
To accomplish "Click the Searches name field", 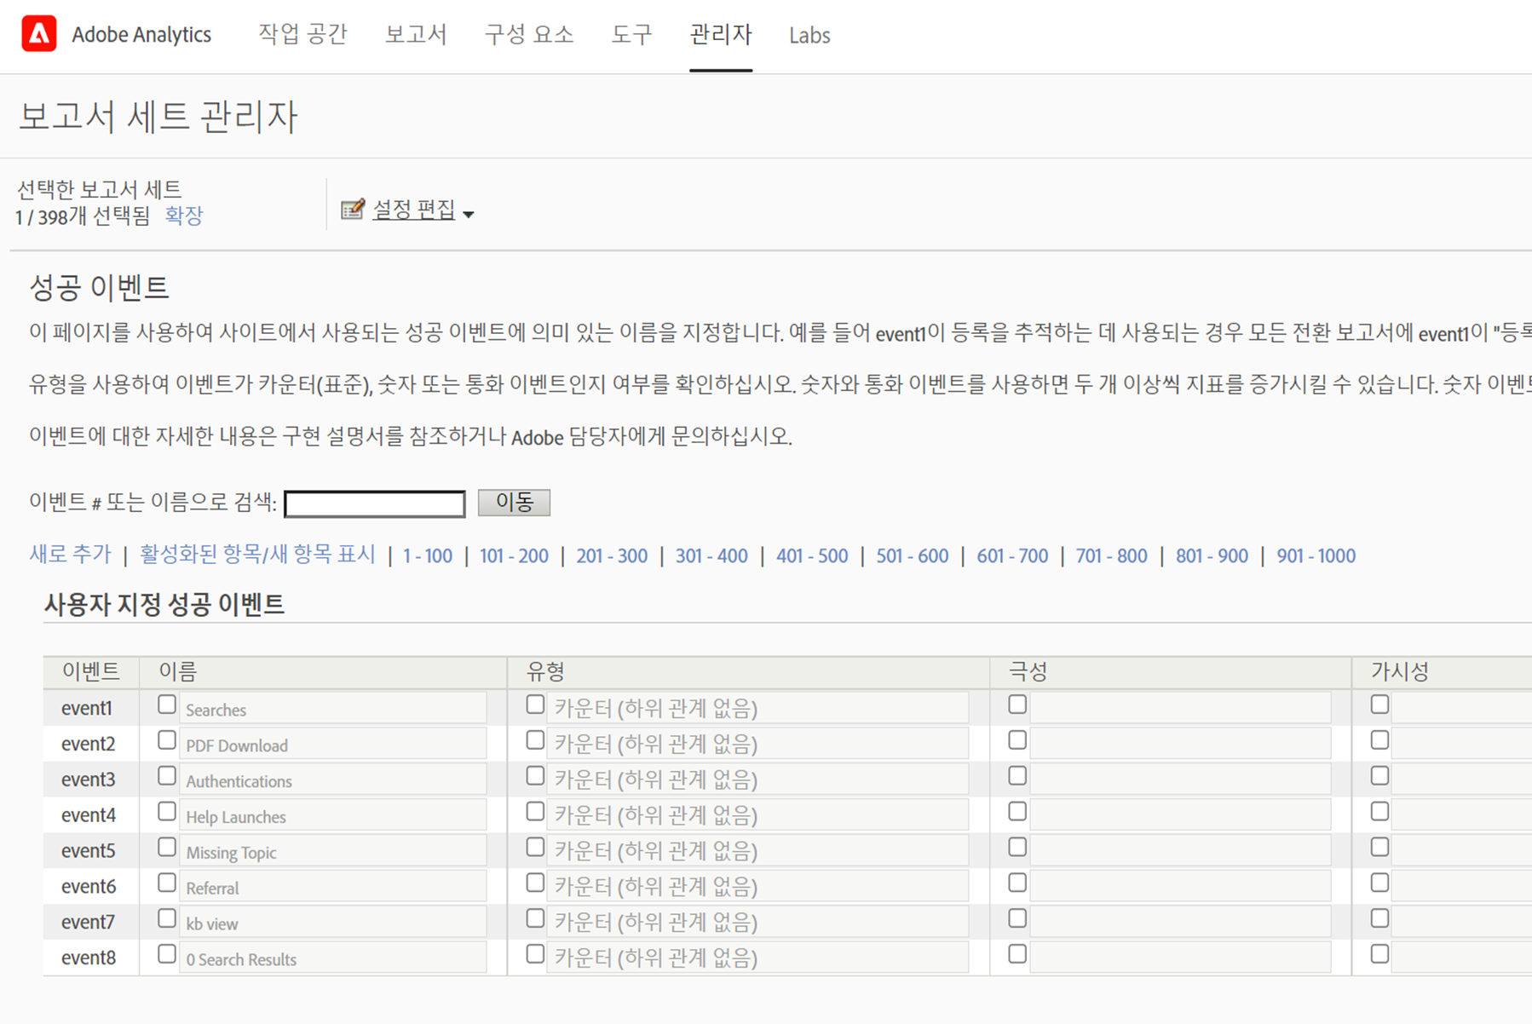I will click(333, 709).
